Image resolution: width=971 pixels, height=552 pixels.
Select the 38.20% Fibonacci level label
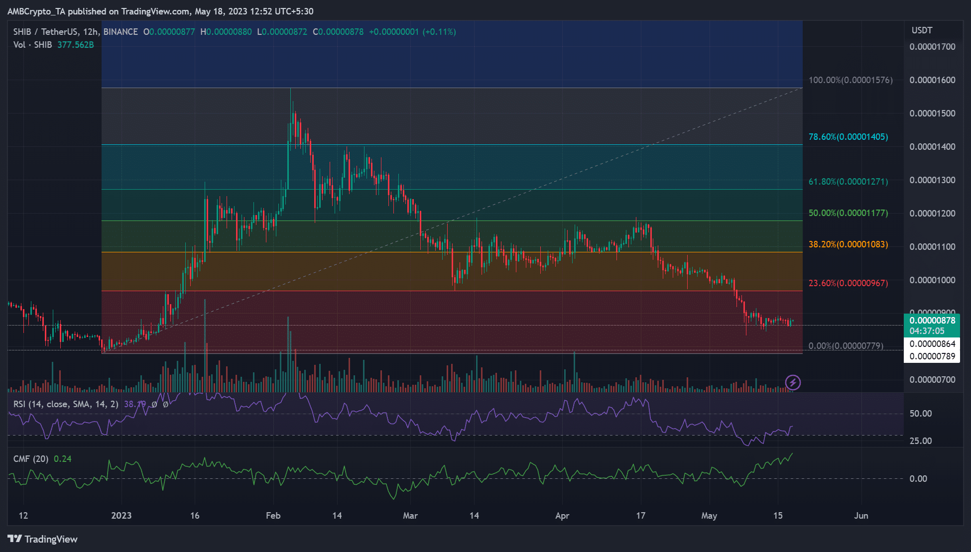[x=848, y=244]
